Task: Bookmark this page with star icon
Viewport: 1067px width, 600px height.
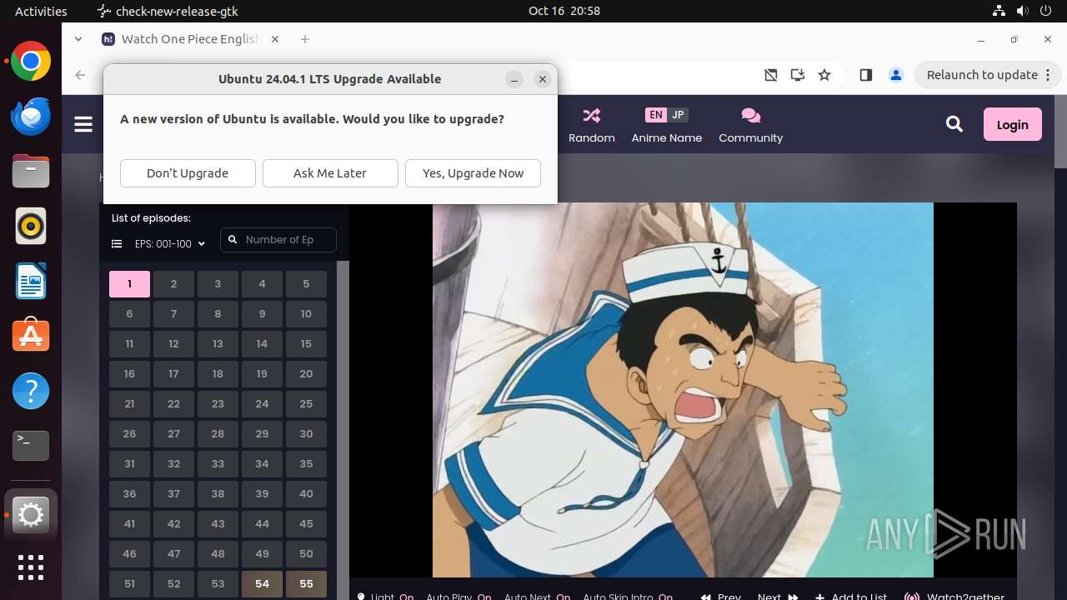Action: 824,75
